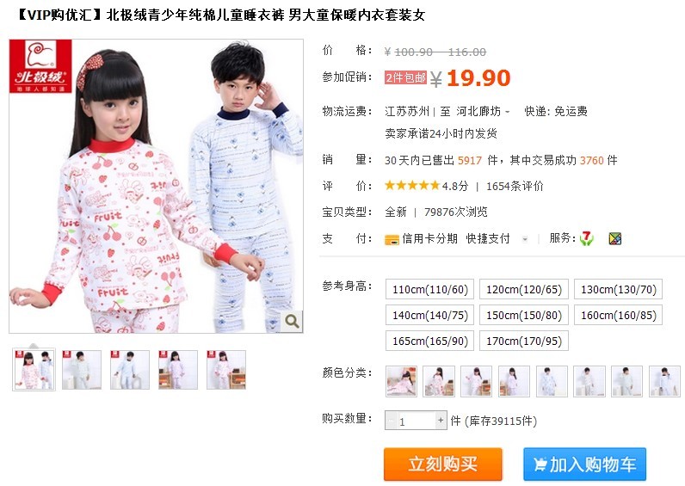Click the colorful service guarantee icon

click(615, 238)
